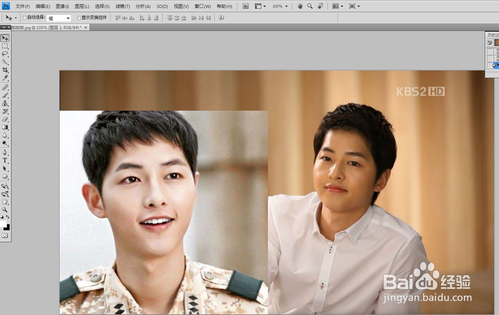Open the 选择(S) menu
The width and height of the screenshot is (499, 315).
102,6
